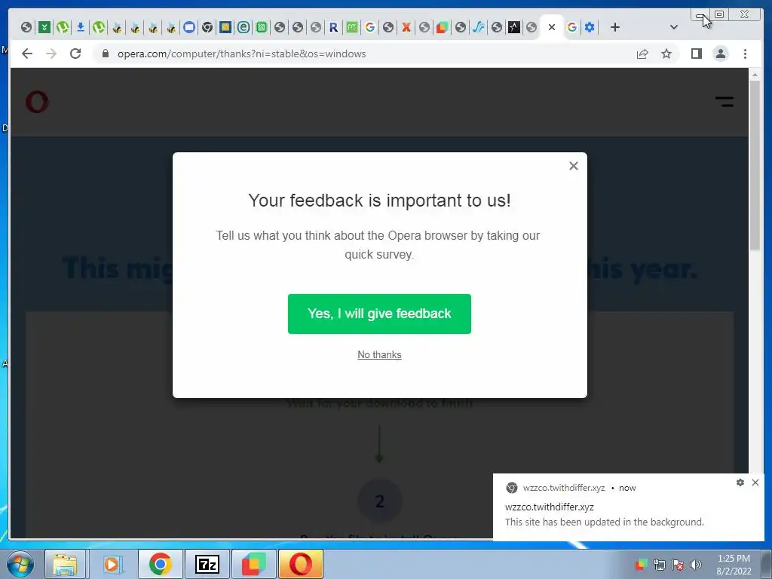This screenshot has height=579, width=772.
Task: Switch to the blue wave icon tab
Action: point(478,27)
